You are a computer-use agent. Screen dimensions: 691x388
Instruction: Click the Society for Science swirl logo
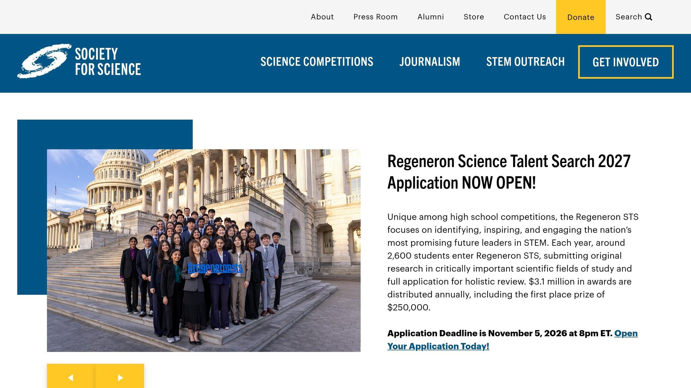coord(44,61)
